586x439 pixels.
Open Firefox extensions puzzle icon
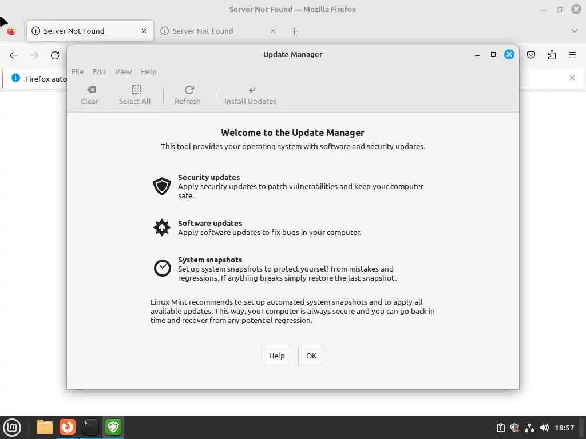pyautogui.click(x=552, y=55)
